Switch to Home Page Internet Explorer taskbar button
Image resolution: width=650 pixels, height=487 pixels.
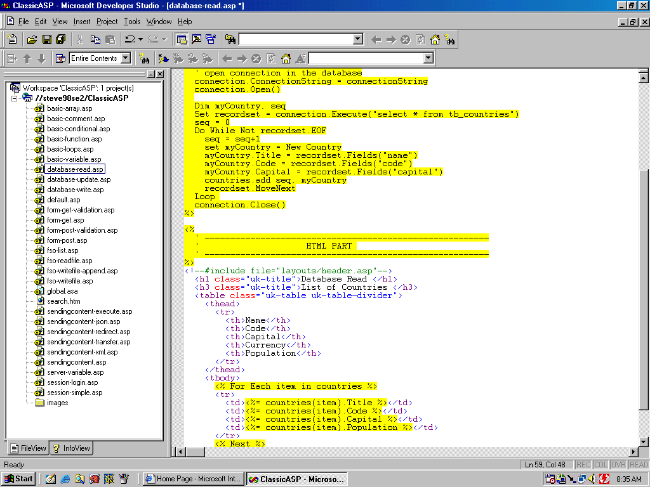193,479
